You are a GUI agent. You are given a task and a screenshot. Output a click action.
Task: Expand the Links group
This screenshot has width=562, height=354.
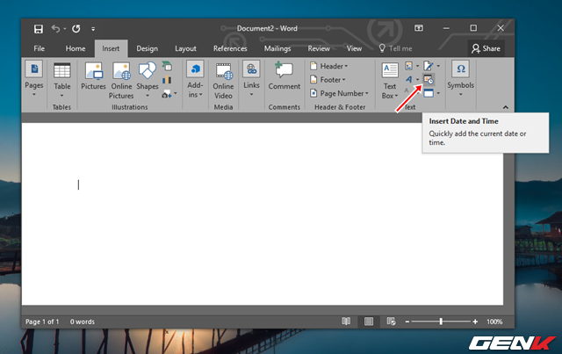click(251, 79)
